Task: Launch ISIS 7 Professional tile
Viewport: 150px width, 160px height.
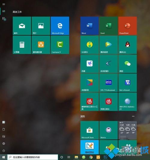Action: click(x=109, y=83)
